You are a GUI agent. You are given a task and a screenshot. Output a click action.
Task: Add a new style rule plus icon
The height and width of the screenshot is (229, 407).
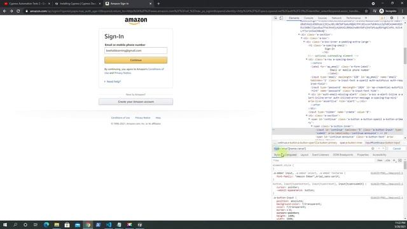point(394,160)
